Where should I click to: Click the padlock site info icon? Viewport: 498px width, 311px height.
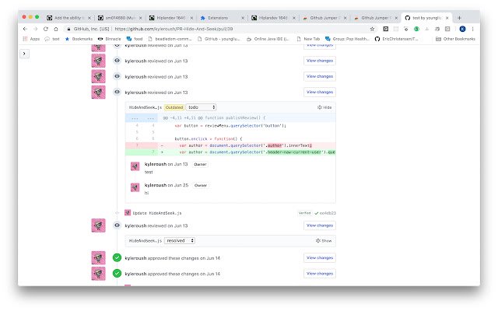coord(68,29)
